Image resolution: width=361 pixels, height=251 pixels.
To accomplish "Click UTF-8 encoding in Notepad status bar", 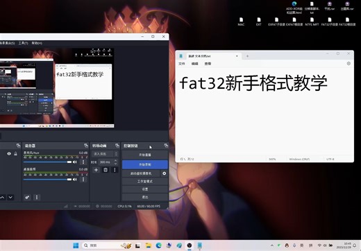I will click(x=330, y=159).
